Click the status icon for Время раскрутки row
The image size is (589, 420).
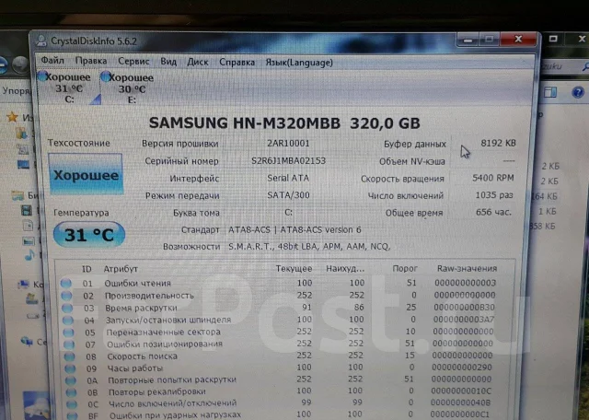67,308
